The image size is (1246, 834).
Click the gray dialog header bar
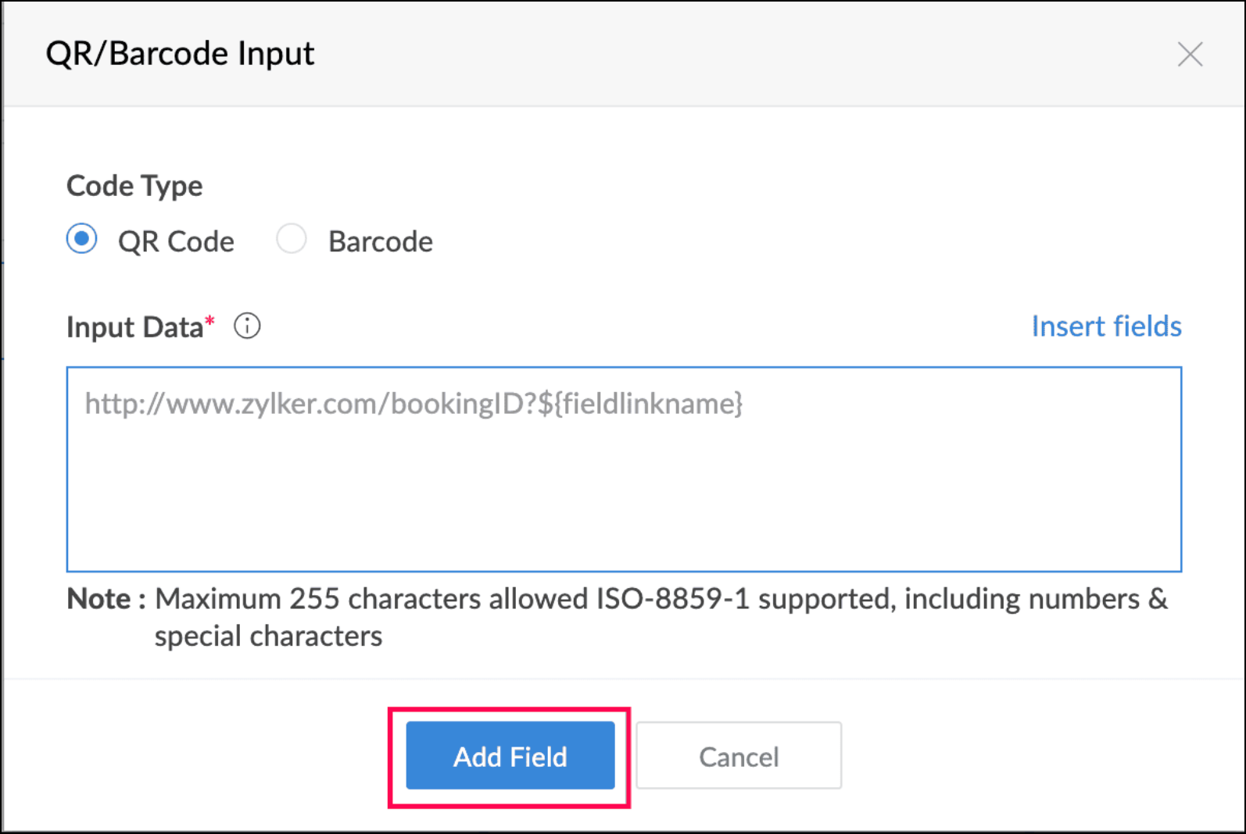704,54
